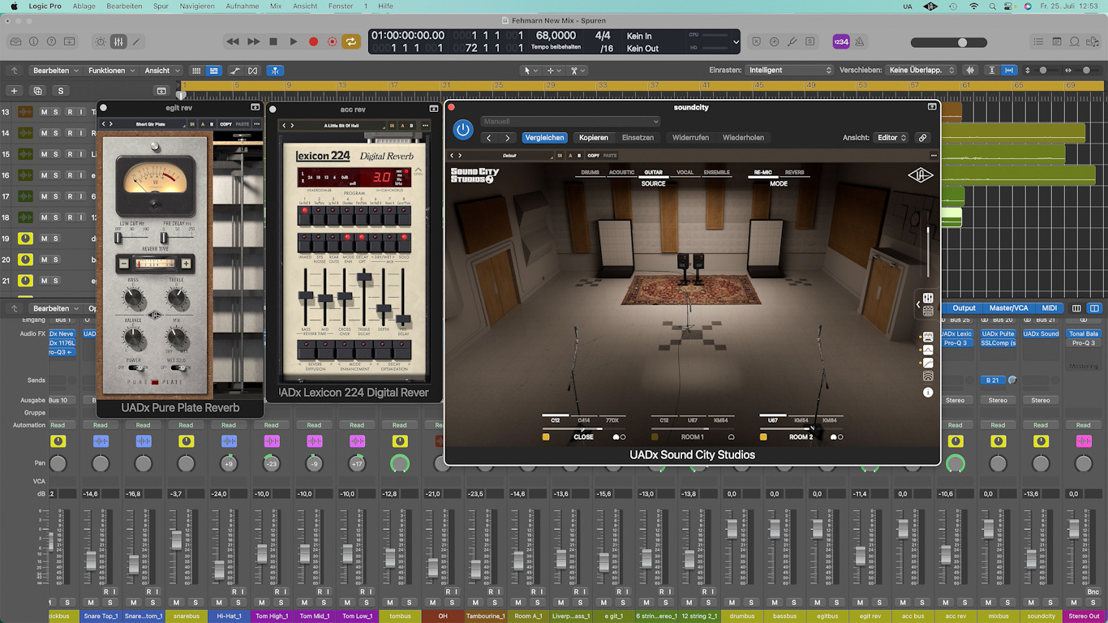Toggle the global Solo S button above track list
Viewport: 1108px width, 623px height.
tap(60, 91)
